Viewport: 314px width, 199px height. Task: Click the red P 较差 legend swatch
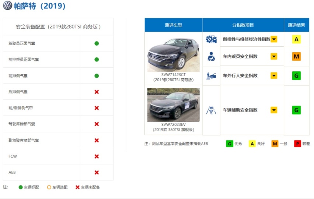point(297,144)
